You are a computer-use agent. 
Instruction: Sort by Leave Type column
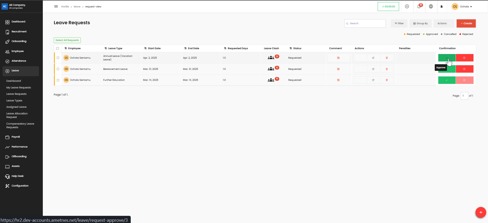click(x=113, y=48)
